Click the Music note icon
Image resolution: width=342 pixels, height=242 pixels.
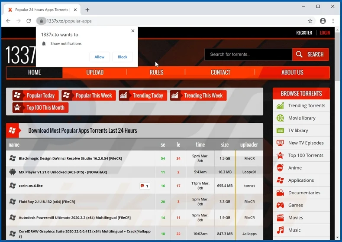point(281,230)
